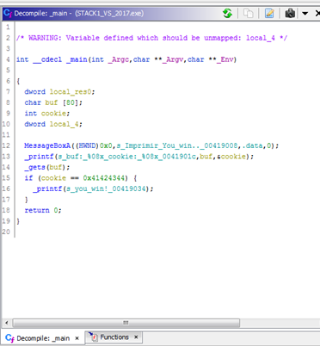
Task: Open the decompile panel dropdown arrow
Action: [305, 14]
